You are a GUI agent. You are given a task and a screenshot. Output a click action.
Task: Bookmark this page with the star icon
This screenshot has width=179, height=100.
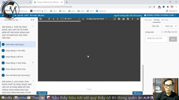coord(154,7)
